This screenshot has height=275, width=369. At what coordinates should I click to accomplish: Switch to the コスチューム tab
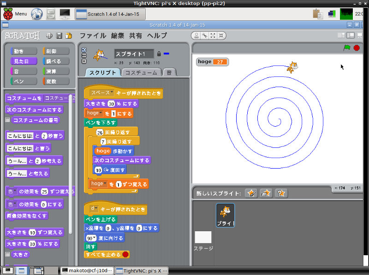click(141, 73)
